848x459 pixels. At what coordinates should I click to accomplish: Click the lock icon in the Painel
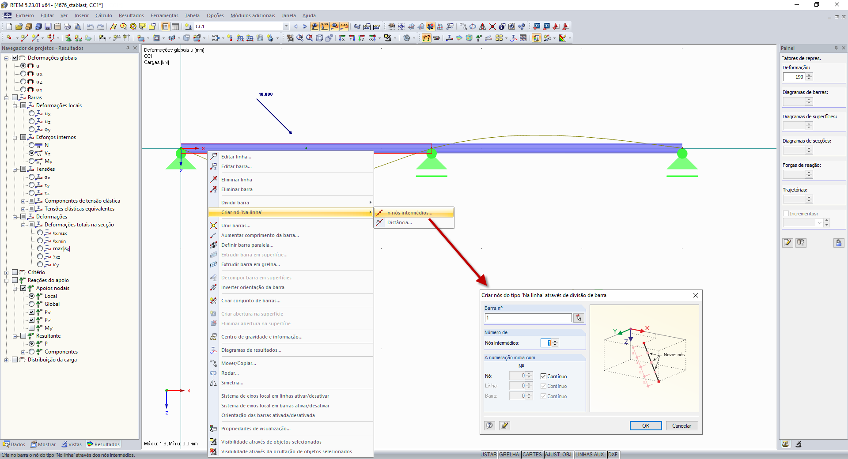tap(839, 243)
